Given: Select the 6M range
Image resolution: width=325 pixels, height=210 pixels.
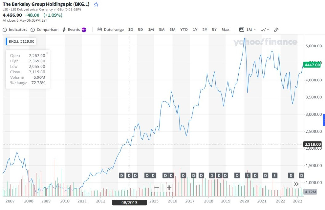Looking at the screenshot, I should (172, 30).
